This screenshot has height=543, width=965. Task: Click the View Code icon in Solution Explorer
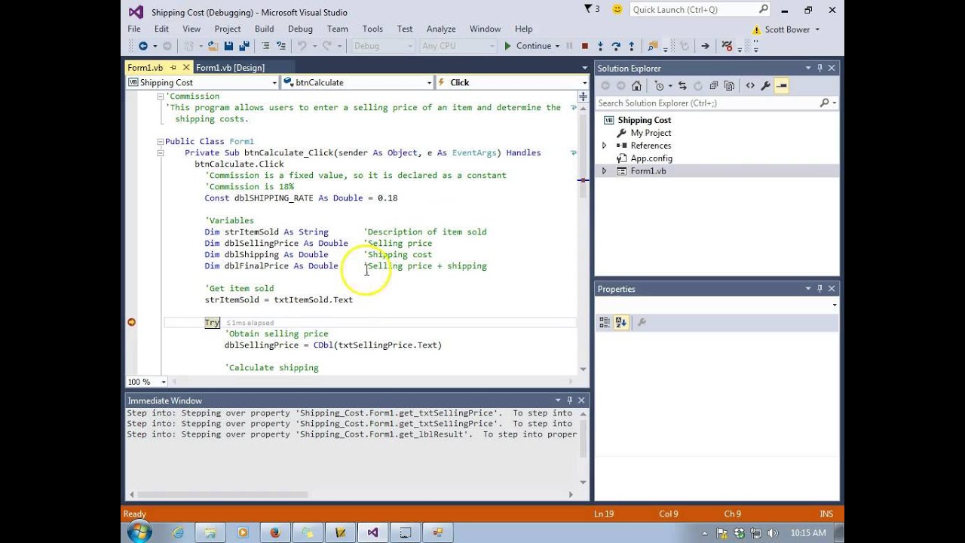click(x=750, y=86)
